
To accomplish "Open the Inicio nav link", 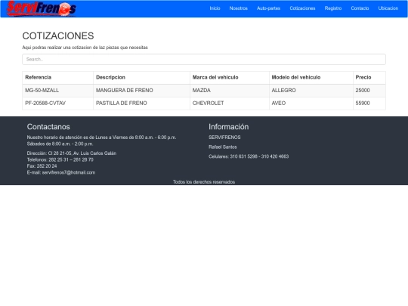I will (x=215, y=8).
